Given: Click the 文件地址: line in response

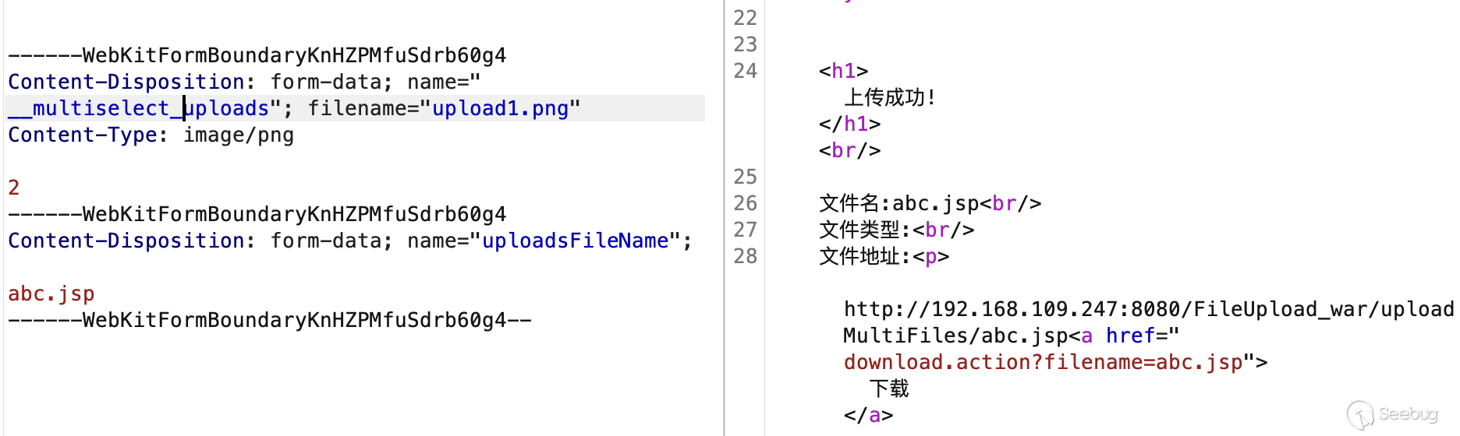Looking at the screenshot, I should [x=884, y=256].
